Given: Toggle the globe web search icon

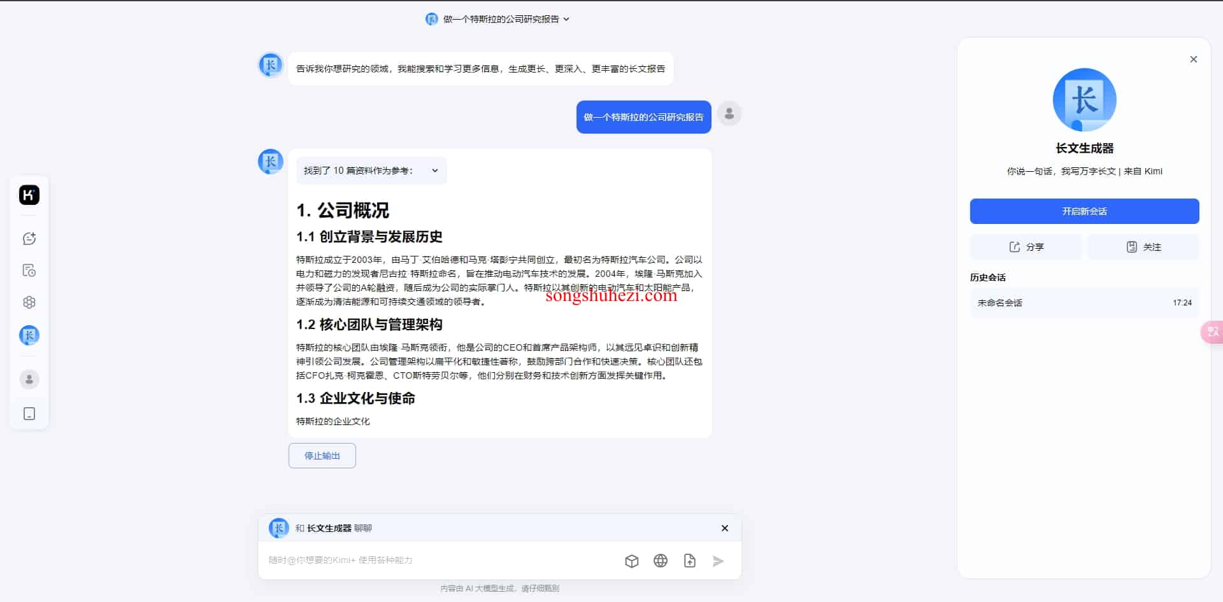Looking at the screenshot, I should (x=661, y=561).
